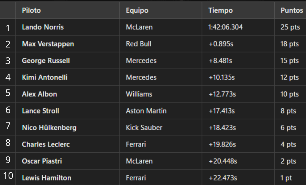Click on George Russell's name
Screen dimensions: 306x185
pyautogui.click(x=46, y=61)
